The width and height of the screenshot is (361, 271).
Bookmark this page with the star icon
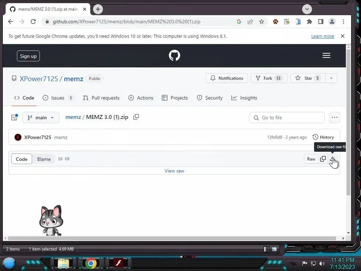coord(262,22)
